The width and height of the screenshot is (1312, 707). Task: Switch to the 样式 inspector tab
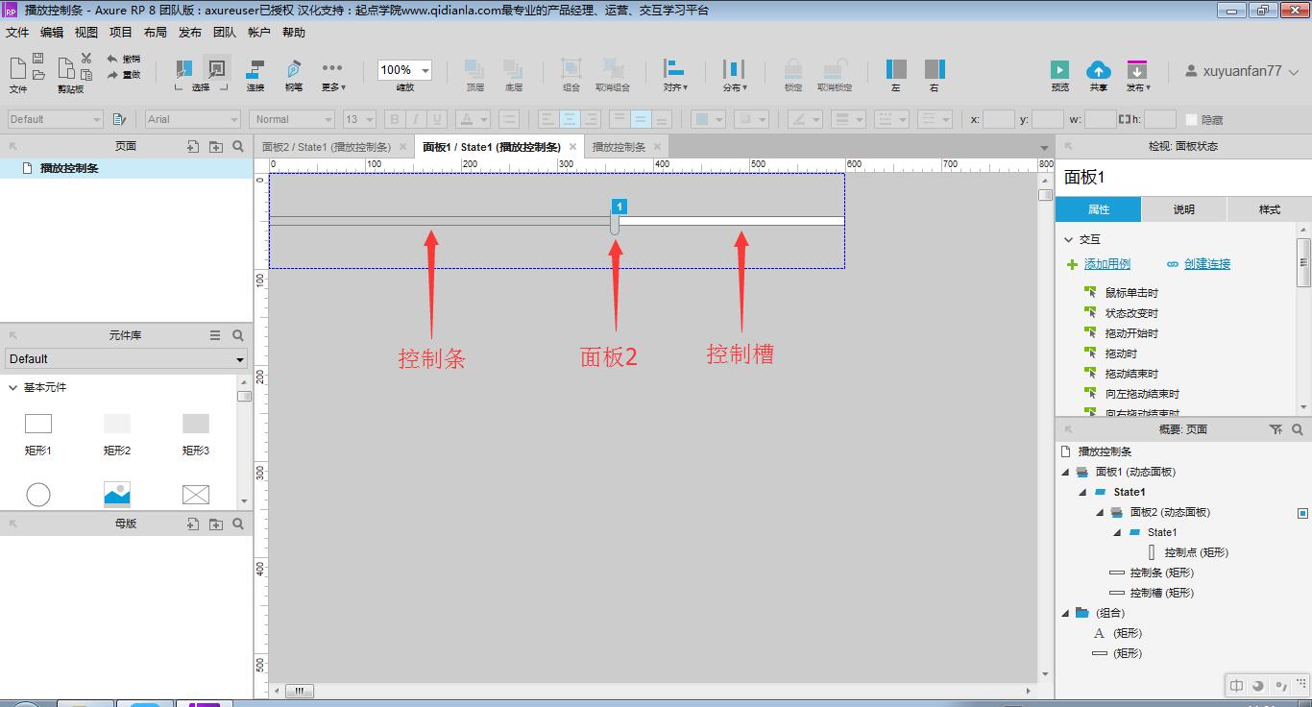[x=1270, y=209]
